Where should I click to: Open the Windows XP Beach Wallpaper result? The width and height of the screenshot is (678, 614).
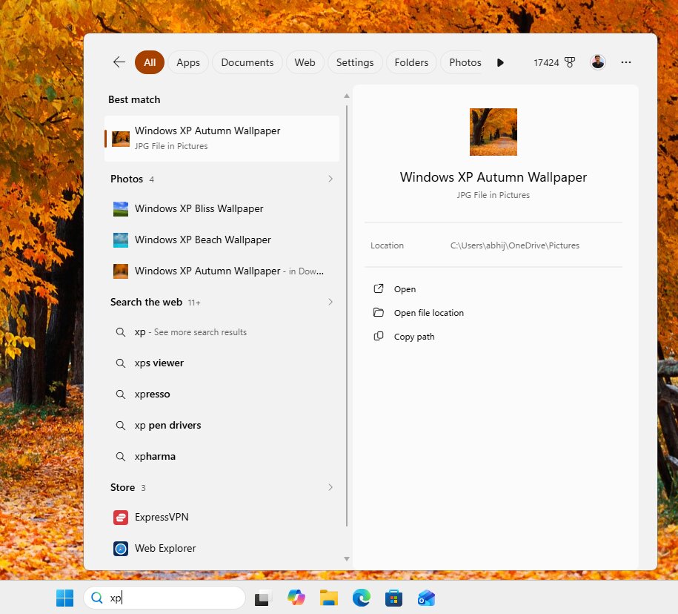(x=222, y=240)
